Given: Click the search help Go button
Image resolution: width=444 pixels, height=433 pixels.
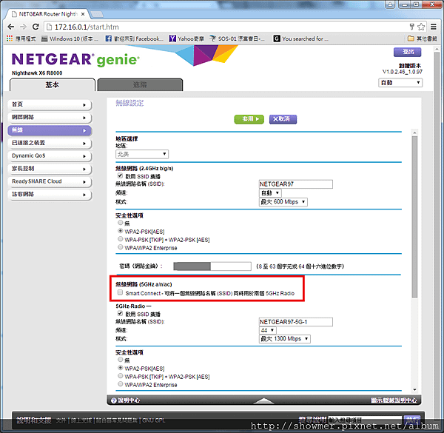Looking at the screenshot, I should tap(411, 420).
